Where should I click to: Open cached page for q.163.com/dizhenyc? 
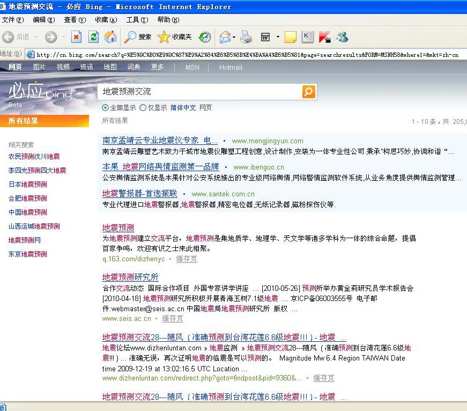click(187, 259)
